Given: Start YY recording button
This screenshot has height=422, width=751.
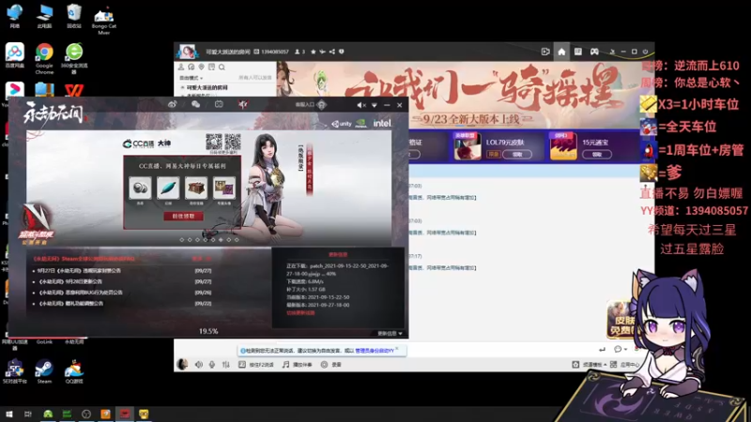Looking at the screenshot, I should click(x=331, y=365).
